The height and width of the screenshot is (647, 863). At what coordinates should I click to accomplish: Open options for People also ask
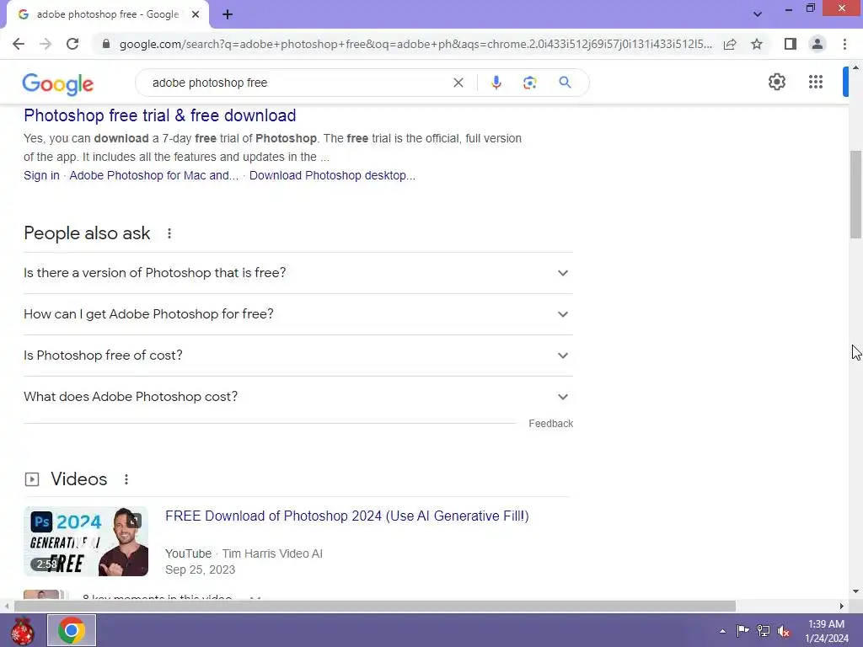[x=169, y=233]
